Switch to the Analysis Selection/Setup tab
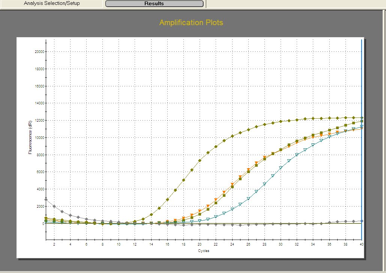Image resolution: width=386 pixels, height=273 pixels. point(52,3)
